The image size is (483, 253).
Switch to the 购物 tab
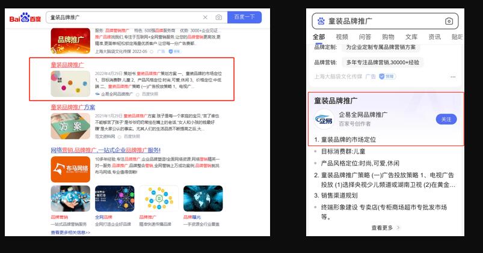[x=388, y=37]
